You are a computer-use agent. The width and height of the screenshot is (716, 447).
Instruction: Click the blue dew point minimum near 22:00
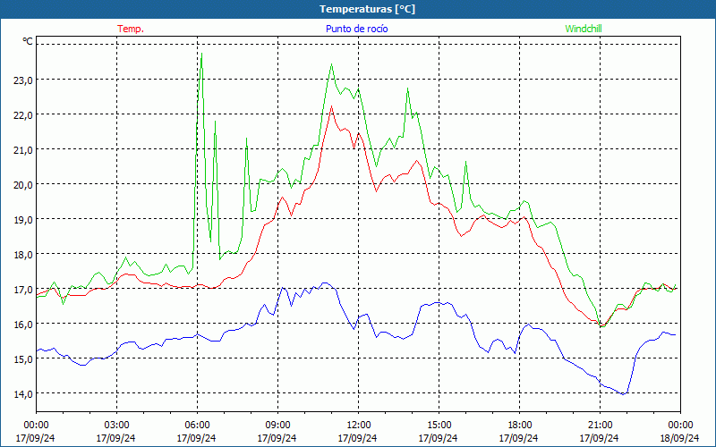623,394
